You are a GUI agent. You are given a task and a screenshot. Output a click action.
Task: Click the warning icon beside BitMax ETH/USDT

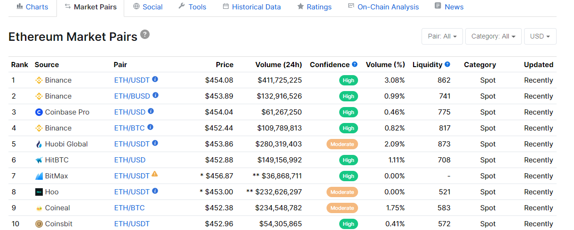[x=155, y=174]
